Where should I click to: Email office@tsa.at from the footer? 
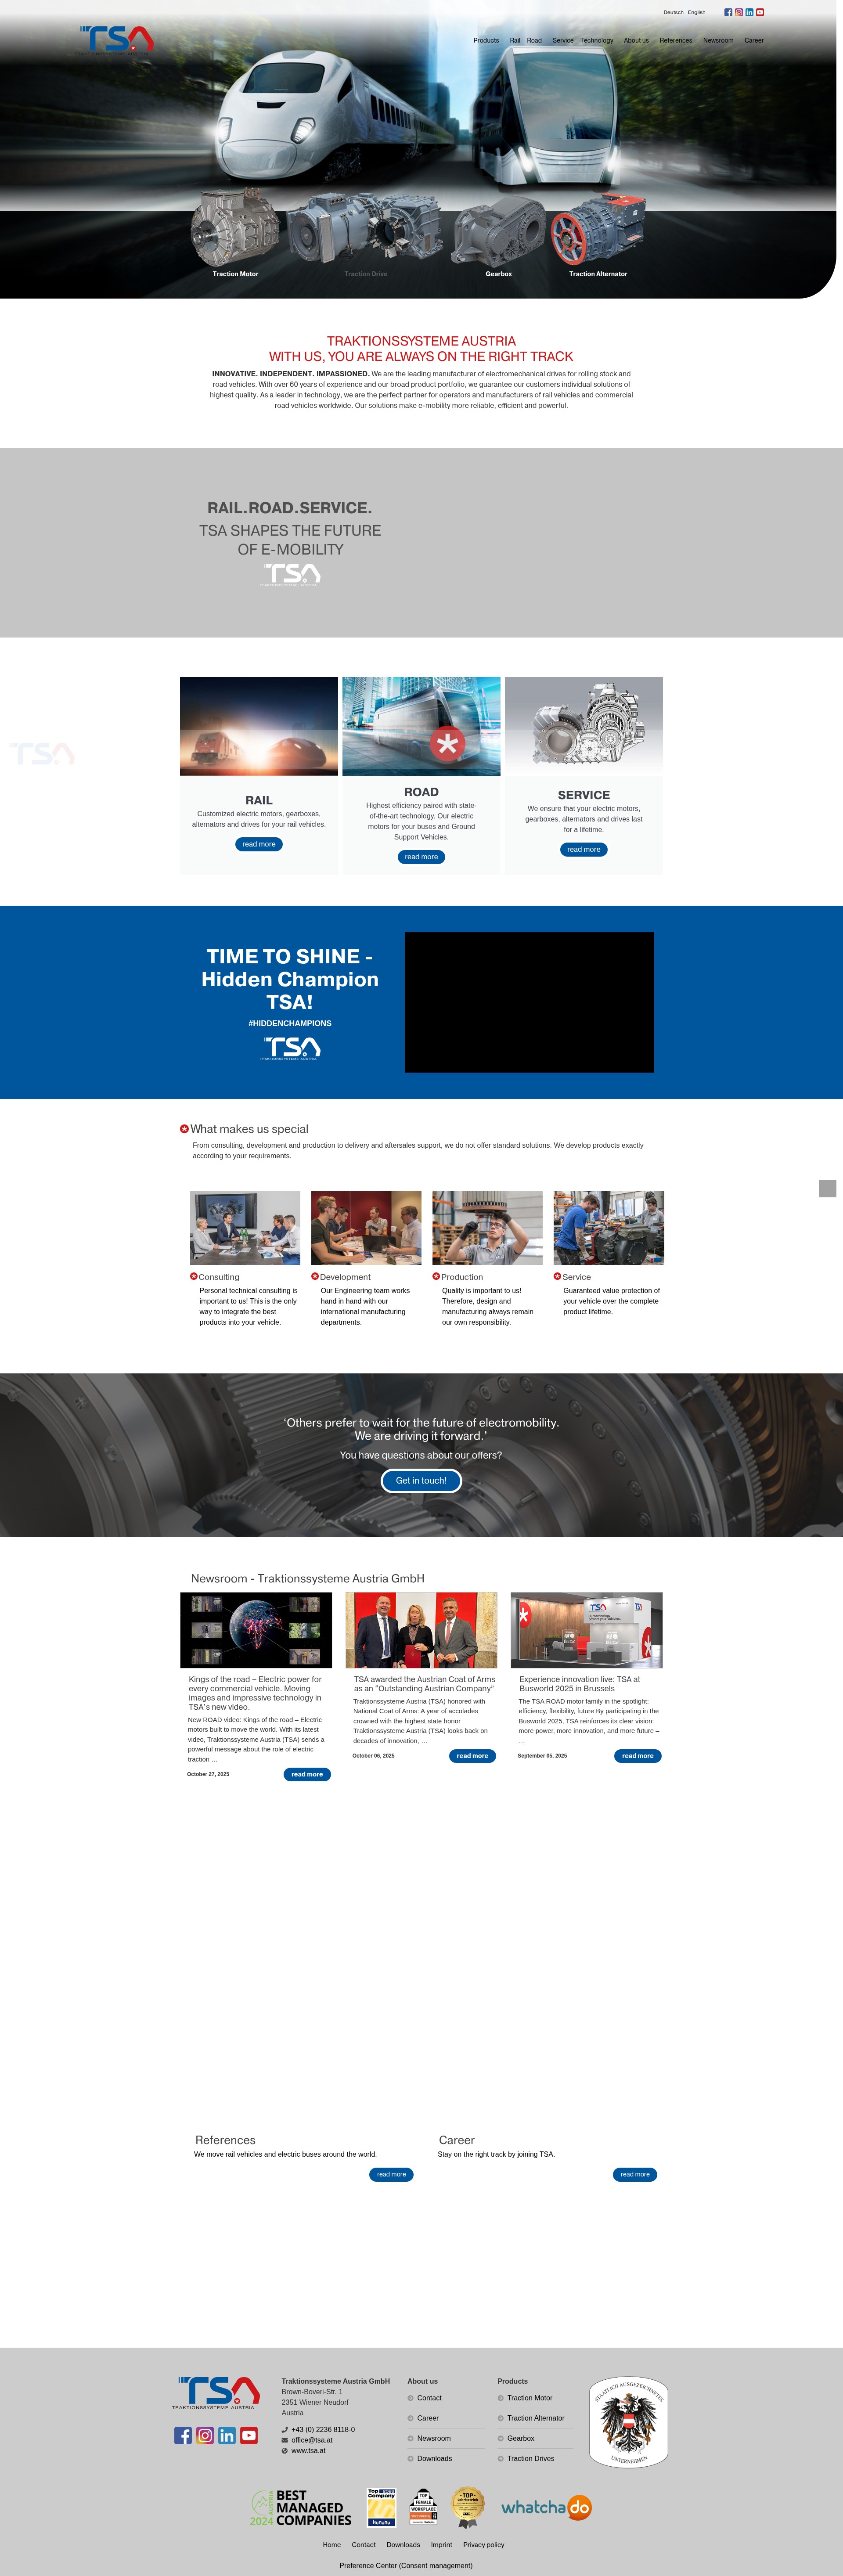(x=312, y=2440)
